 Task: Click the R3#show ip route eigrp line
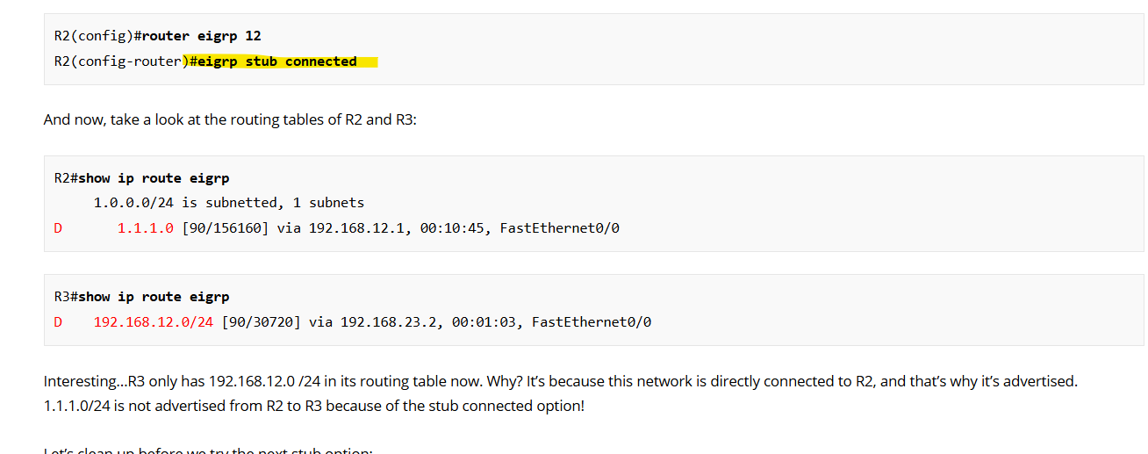141,297
